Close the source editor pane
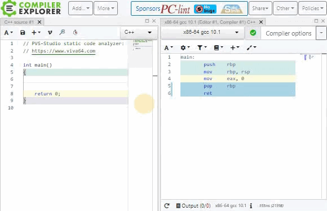 [154, 21]
